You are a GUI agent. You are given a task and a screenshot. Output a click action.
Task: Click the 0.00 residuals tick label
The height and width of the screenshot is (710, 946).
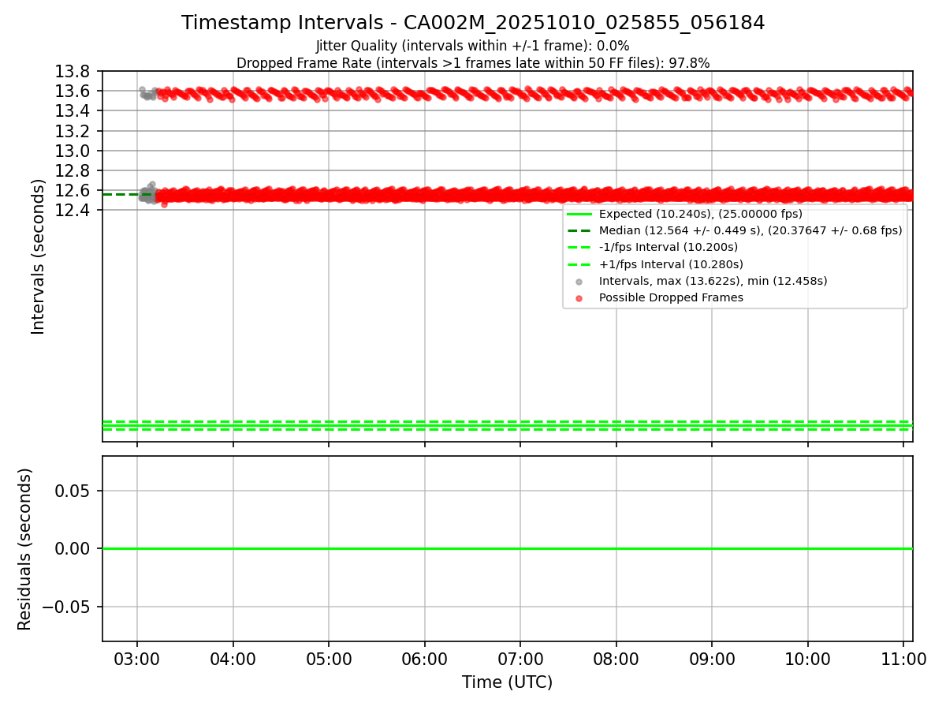73,549
